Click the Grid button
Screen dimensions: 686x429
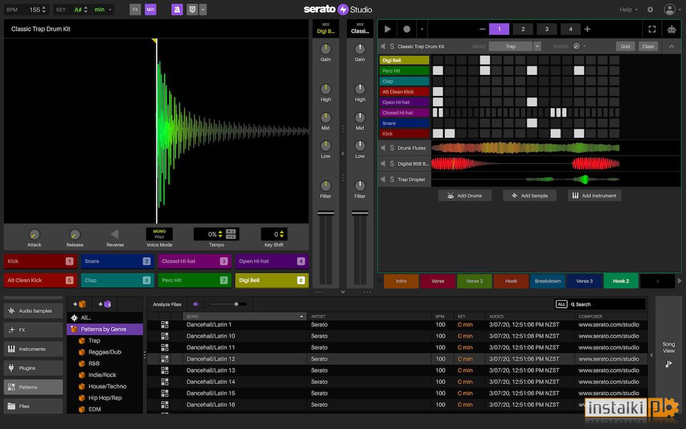click(625, 46)
